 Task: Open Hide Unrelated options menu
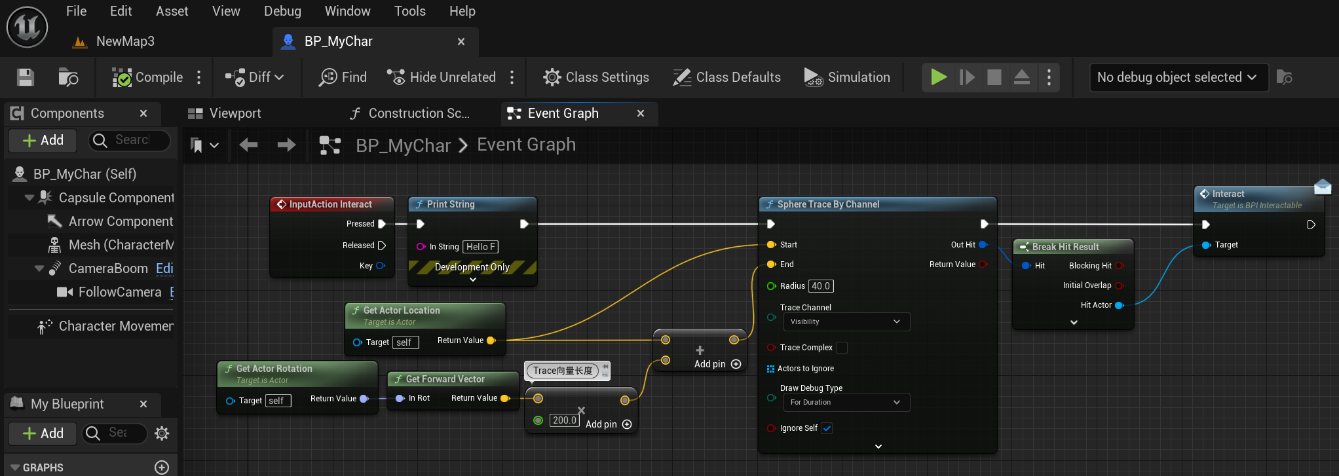coord(512,77)
